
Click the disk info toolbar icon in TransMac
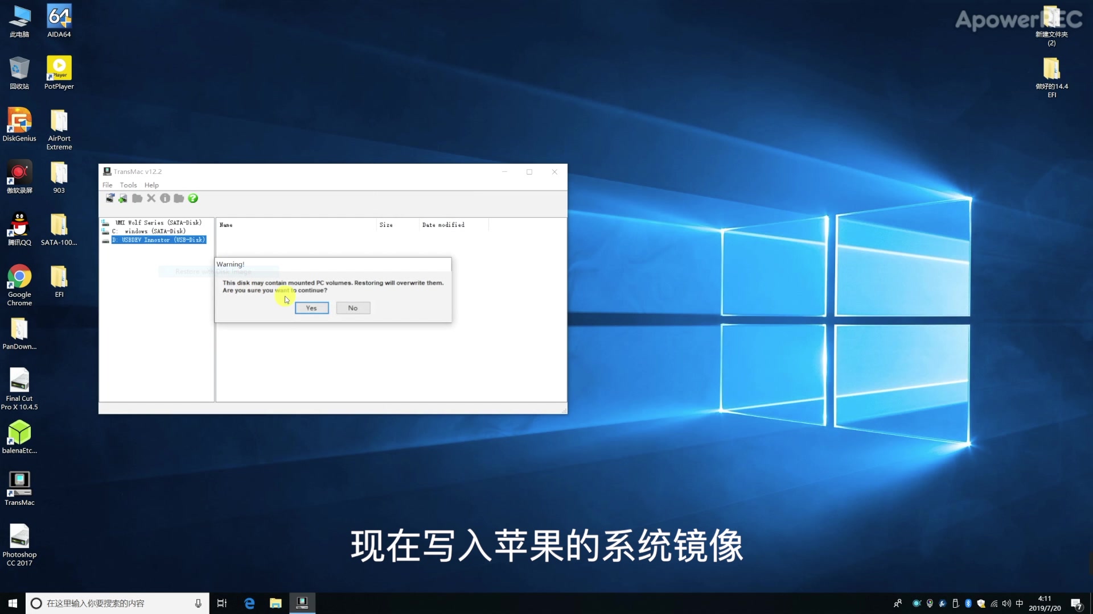click(x=165, y=198)
